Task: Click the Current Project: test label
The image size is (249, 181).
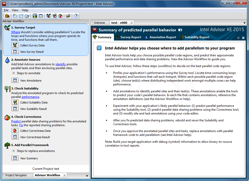Action: [x=46, y=169]
